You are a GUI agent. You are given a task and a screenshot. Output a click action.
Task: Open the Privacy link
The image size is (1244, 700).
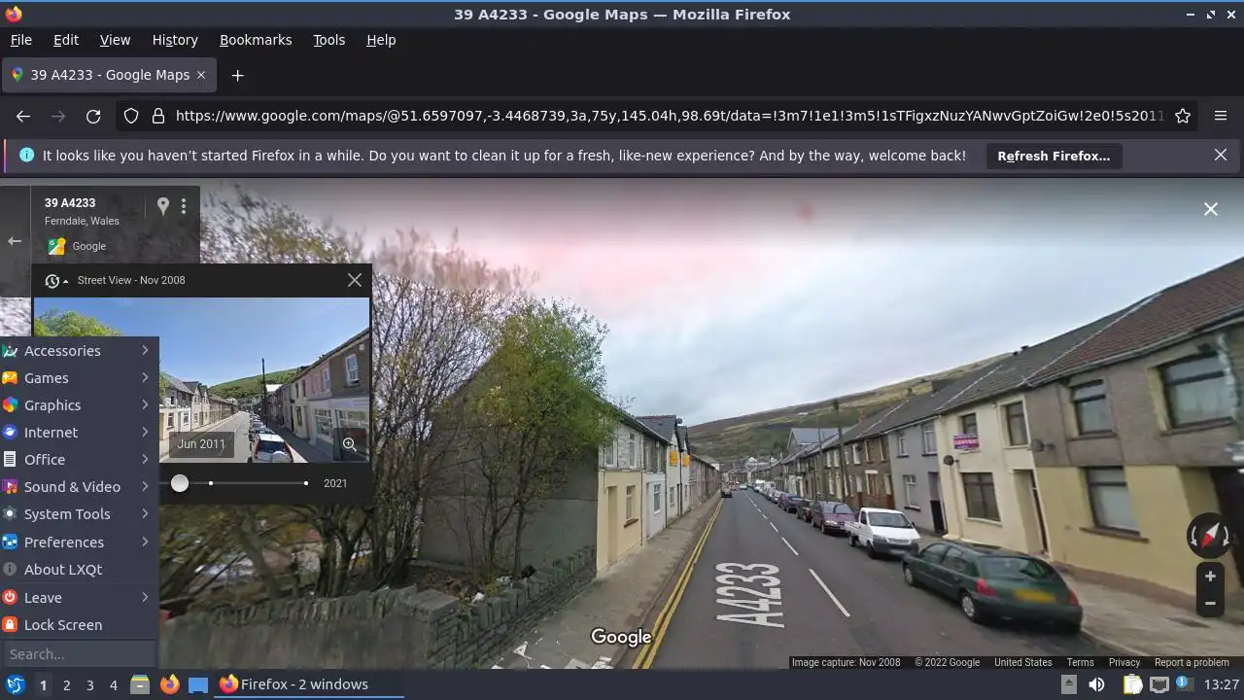tap(1124, 662)
